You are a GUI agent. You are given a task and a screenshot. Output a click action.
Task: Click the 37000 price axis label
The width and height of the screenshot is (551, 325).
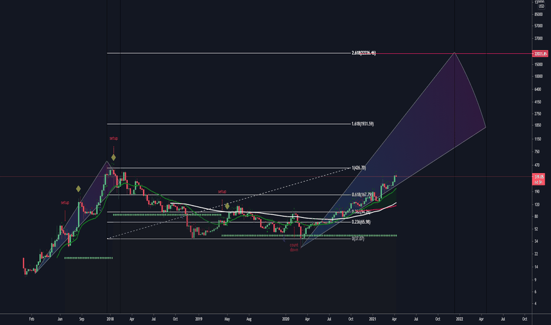(539, 38)
